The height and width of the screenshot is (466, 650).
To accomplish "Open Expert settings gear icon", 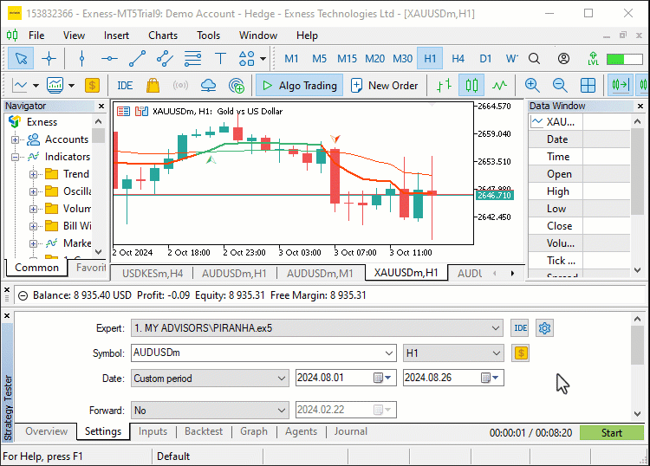I will (x=545, y=328).
